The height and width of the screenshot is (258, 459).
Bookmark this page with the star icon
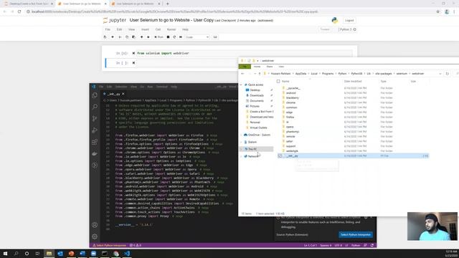coord(438,11)
